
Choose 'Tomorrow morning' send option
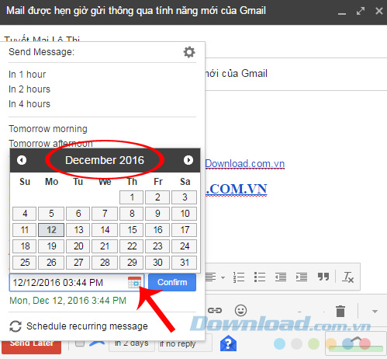tap(48, 129)
